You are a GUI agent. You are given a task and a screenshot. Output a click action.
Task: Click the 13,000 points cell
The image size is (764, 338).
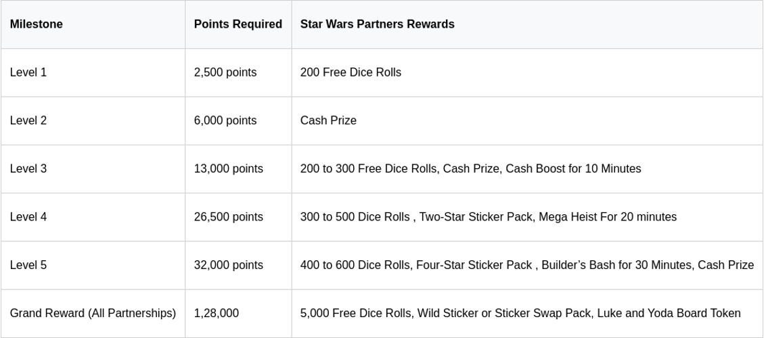click(228, 168)
